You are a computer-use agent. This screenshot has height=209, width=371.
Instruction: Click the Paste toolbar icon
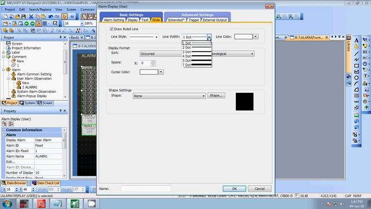tap(43, 16)
